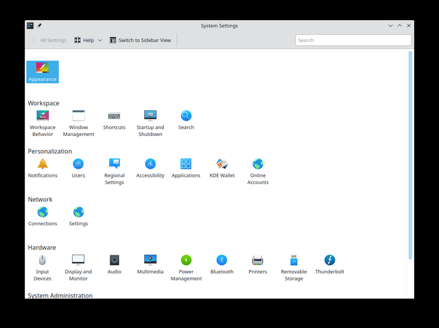Open KDE Wallet settings
The width and height of the screenshot is (439, 328).
(x=222, y=168)
